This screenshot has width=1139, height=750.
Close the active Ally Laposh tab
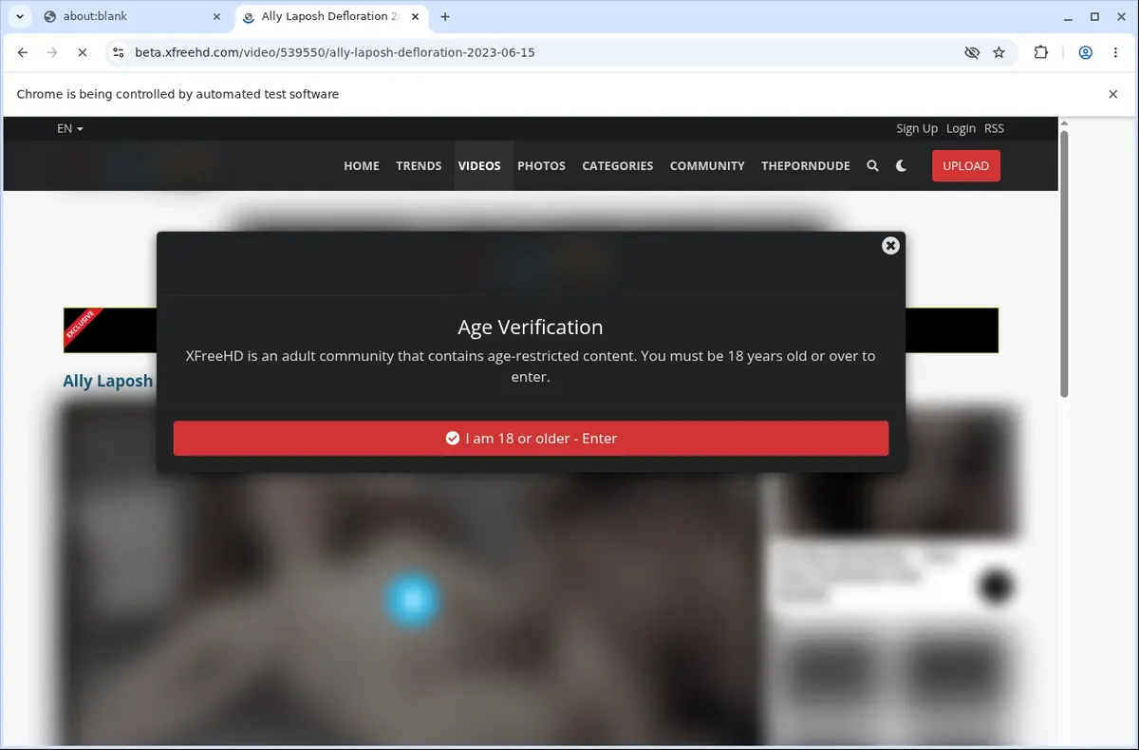click(415, 16)
